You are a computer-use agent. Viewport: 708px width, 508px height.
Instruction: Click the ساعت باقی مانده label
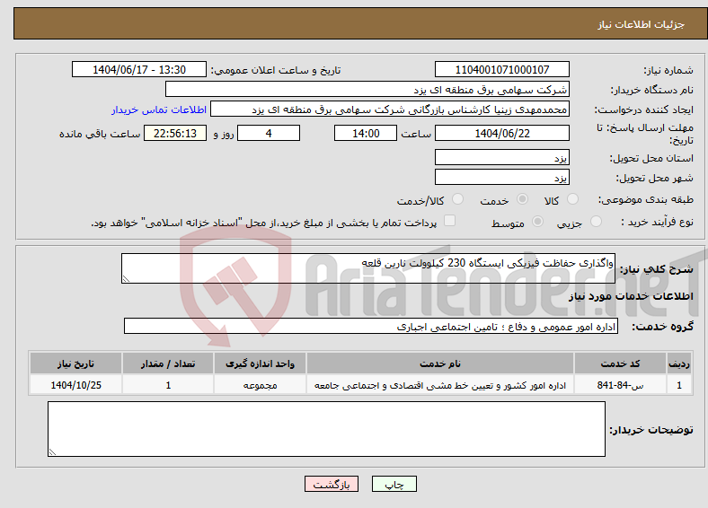[x=100, y=134]
